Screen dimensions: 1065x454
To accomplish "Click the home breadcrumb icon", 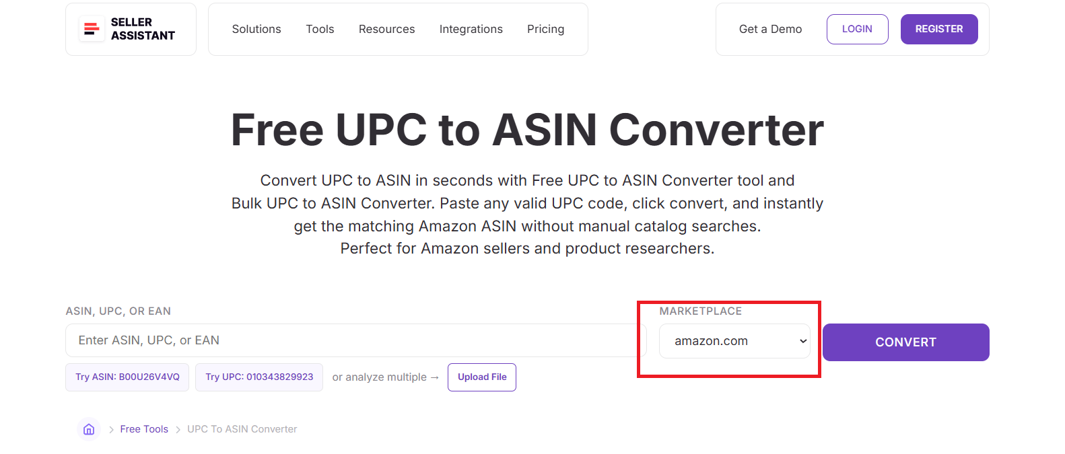I will (x=88, y=428).
